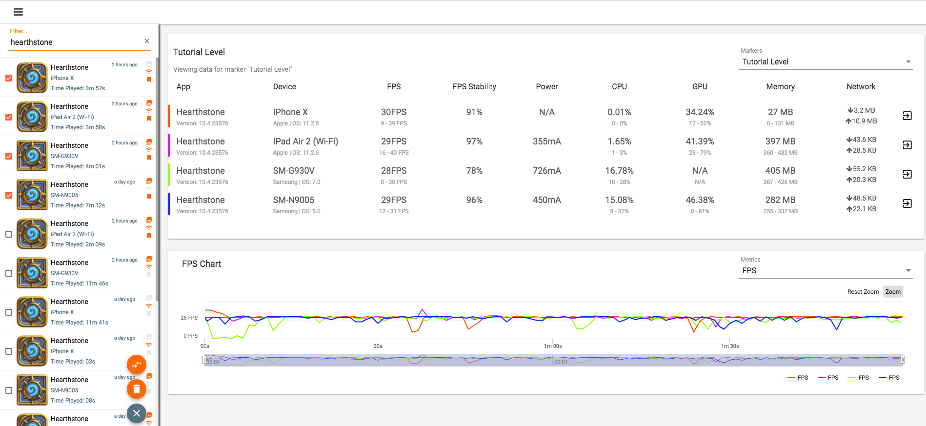The height and width of the screenshot is (426, 926).
Task: Check the iPhone X 03s session
Action: (x=9, y=351)
